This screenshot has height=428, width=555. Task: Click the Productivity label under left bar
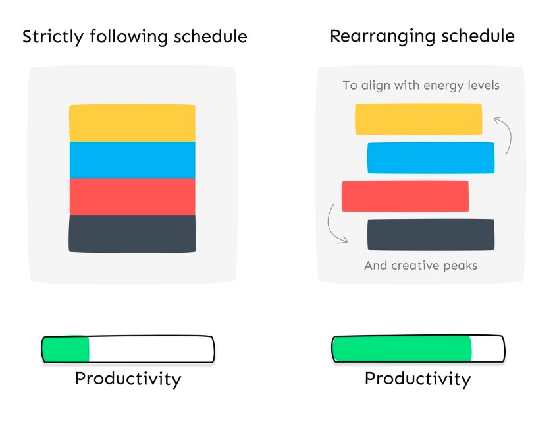[128, 379]
